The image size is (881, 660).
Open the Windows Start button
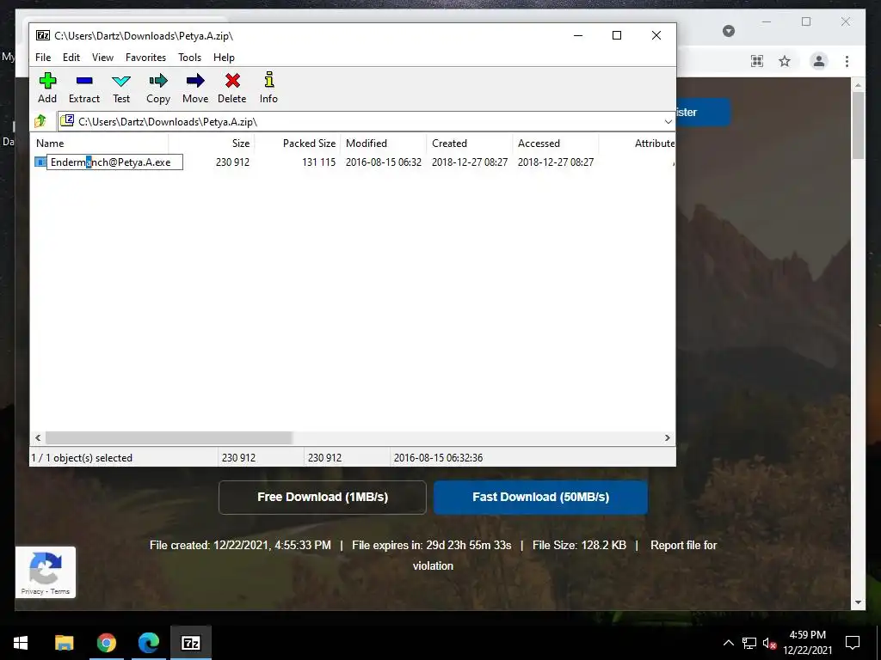(21, 643)
